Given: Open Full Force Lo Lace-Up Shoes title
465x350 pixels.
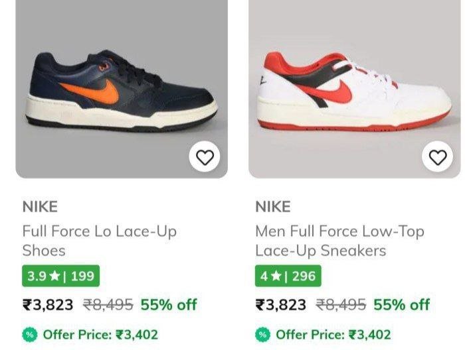Looking at the screenshot, I should click(x=99, y=241).
